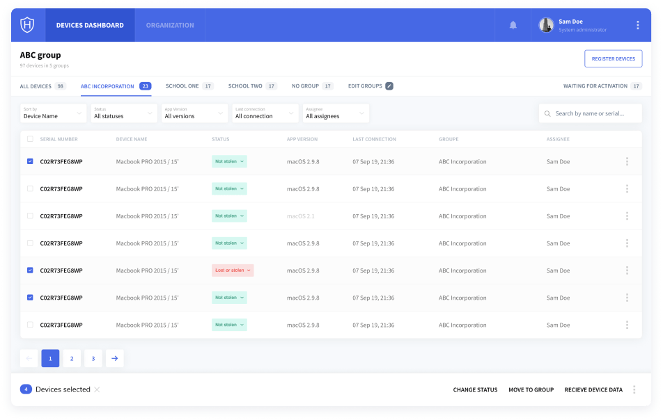Click the ABC group heading
This screenshot has height=420, width=663.
tap(40, 56)
